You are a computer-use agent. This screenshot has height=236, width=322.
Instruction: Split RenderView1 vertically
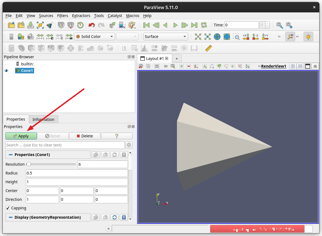(x=300, y=66)
